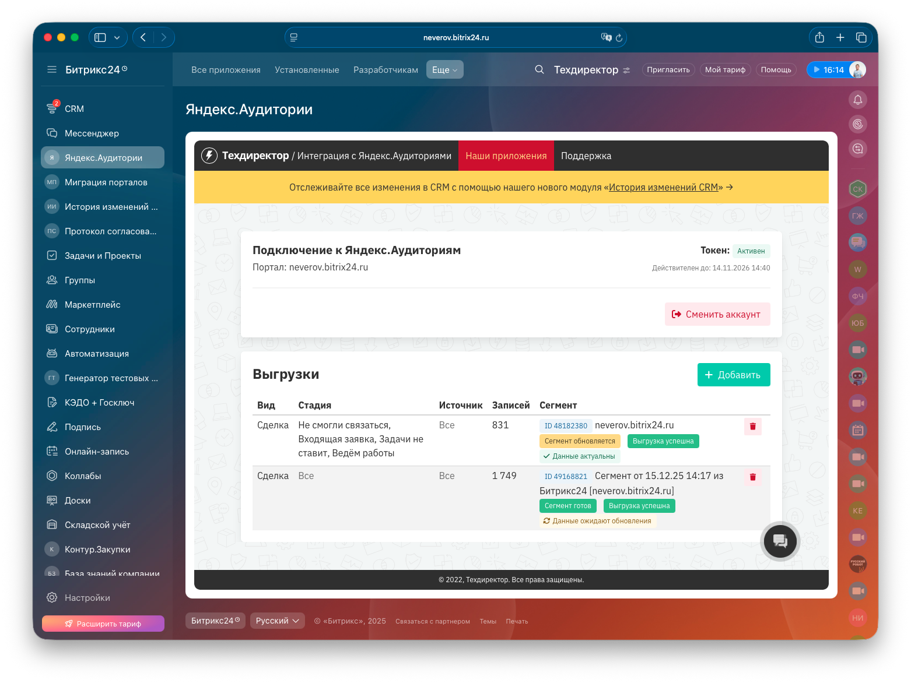Click the Помощь button
This screenshot has height=683, width=911.
pyautogui.click(x=776, y=69)
